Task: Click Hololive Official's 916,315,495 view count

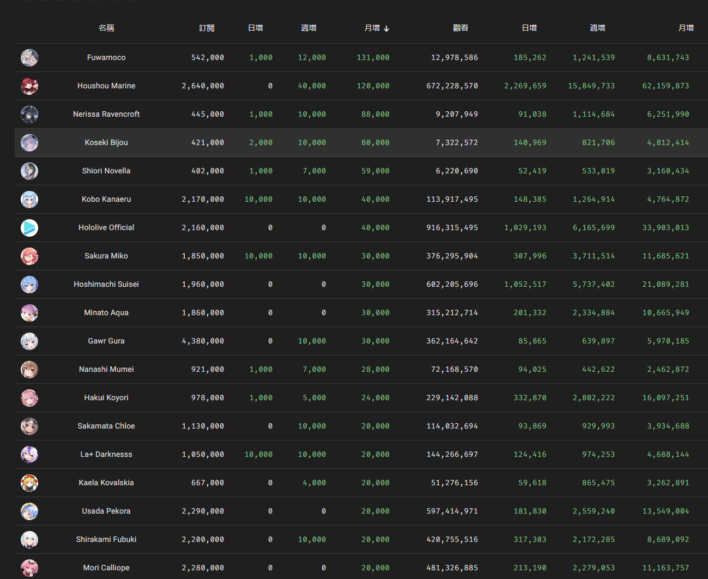Action: [x=452, y=228]
